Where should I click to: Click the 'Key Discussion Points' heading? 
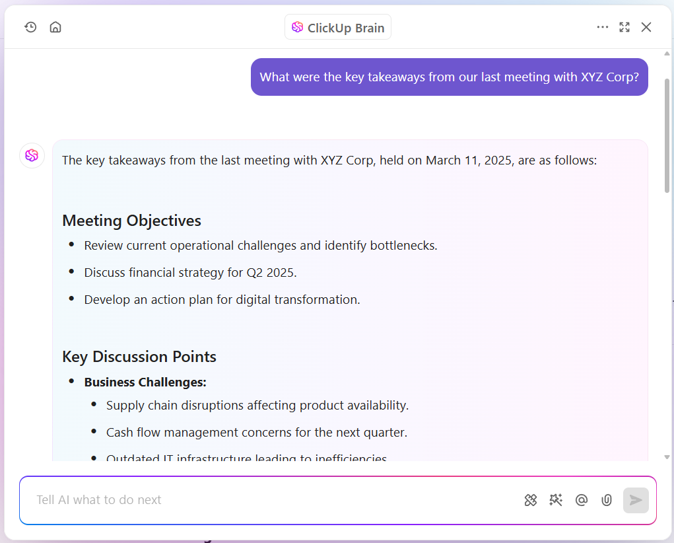pos(139,357)
